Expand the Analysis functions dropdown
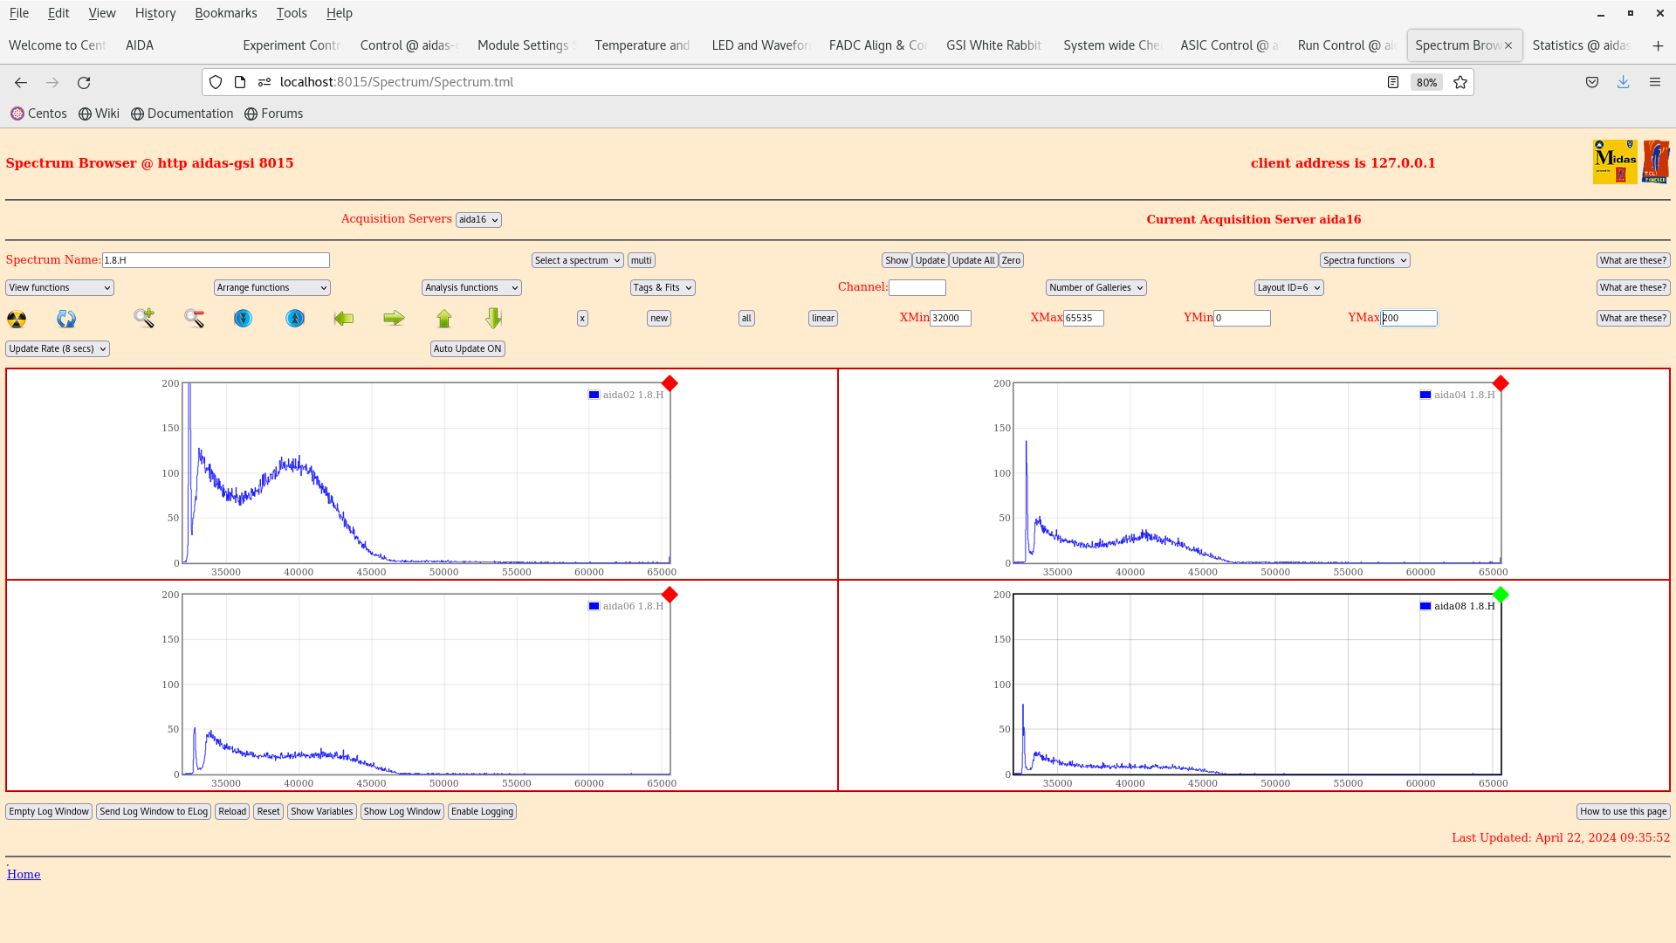1676x943 pixels. 471,288
